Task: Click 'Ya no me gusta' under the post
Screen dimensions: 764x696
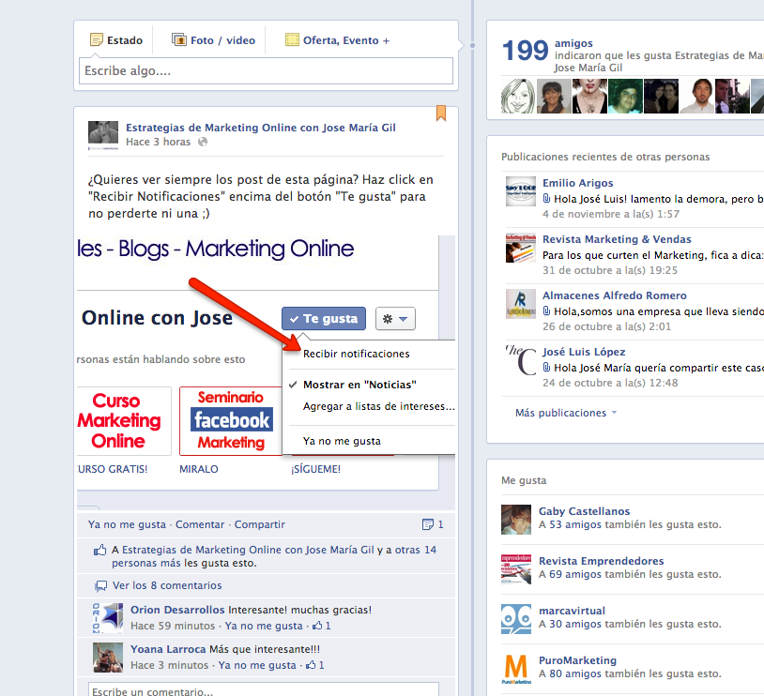Action: click(127, 524)
